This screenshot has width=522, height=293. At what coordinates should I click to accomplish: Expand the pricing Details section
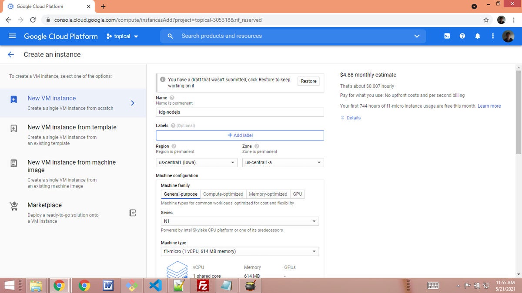click(x=351, y=118)
